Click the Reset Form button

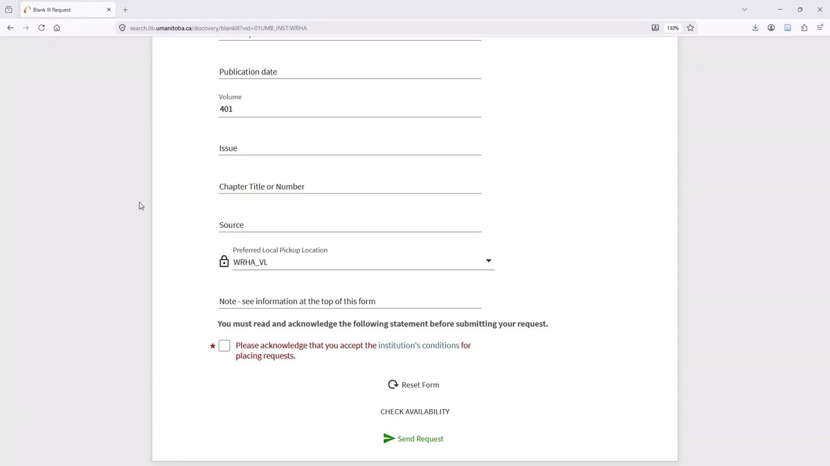tap(414, 384)
